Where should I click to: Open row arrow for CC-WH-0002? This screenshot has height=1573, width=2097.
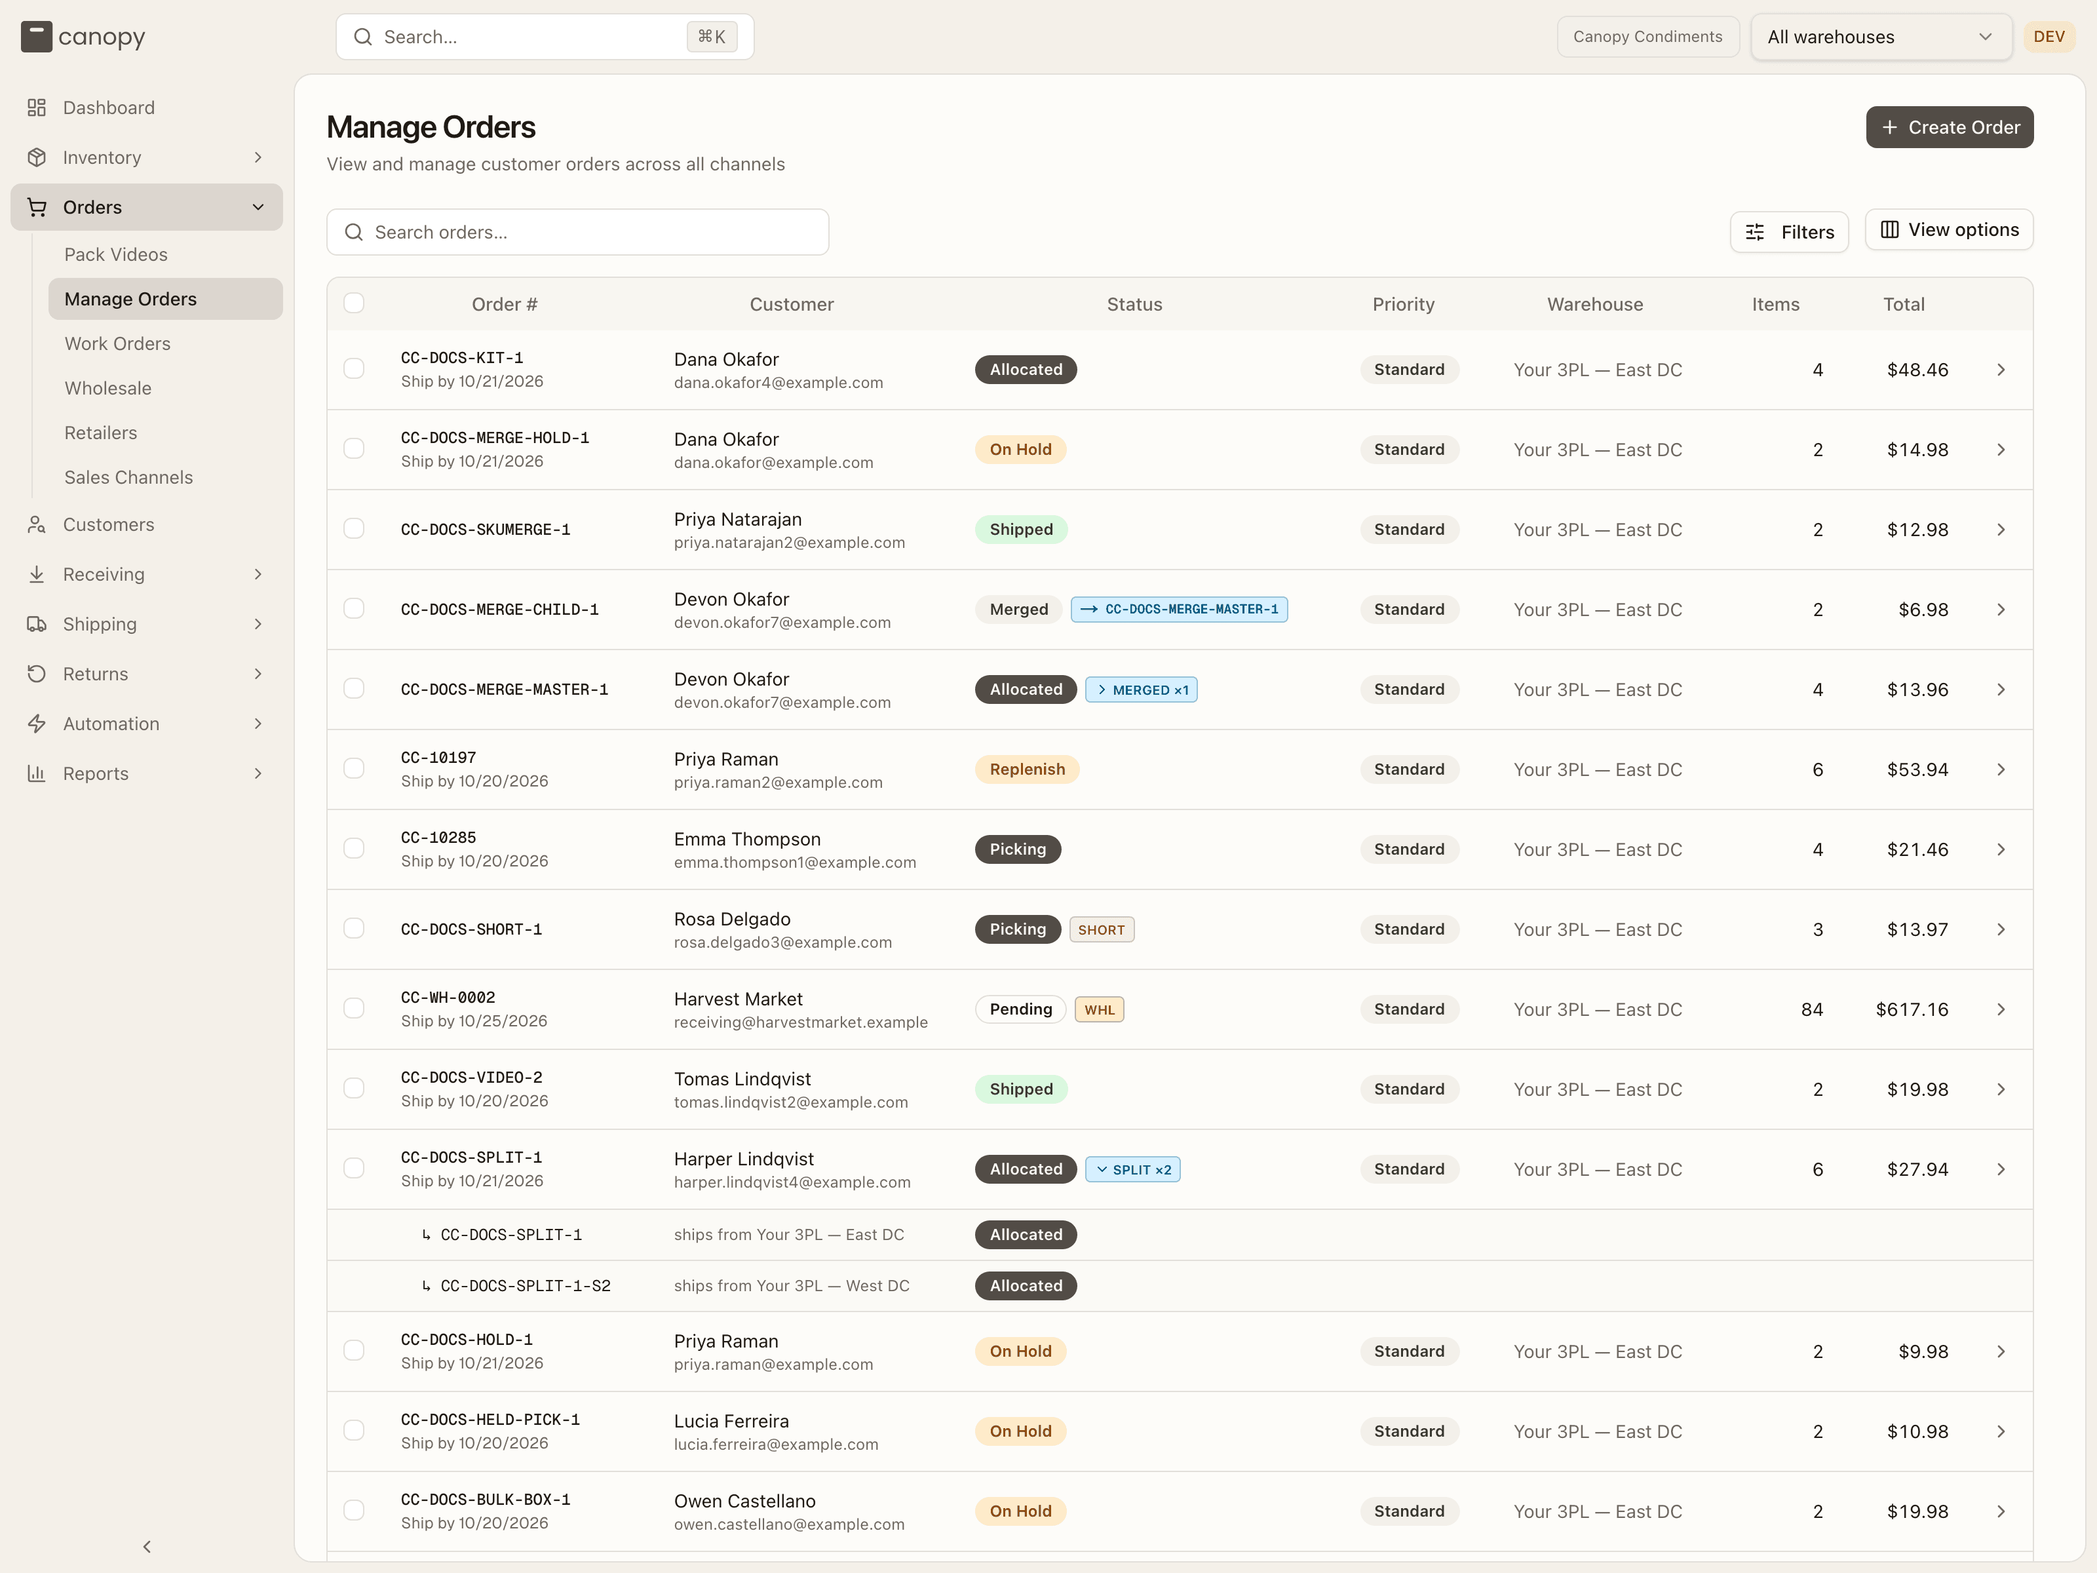[2000, 1009]
